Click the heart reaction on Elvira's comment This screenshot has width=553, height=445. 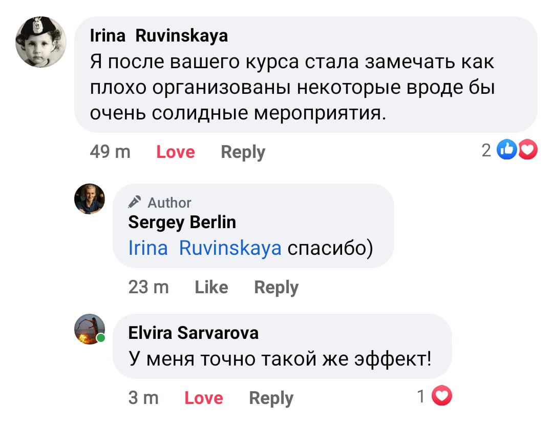click(x=442, y=396)
